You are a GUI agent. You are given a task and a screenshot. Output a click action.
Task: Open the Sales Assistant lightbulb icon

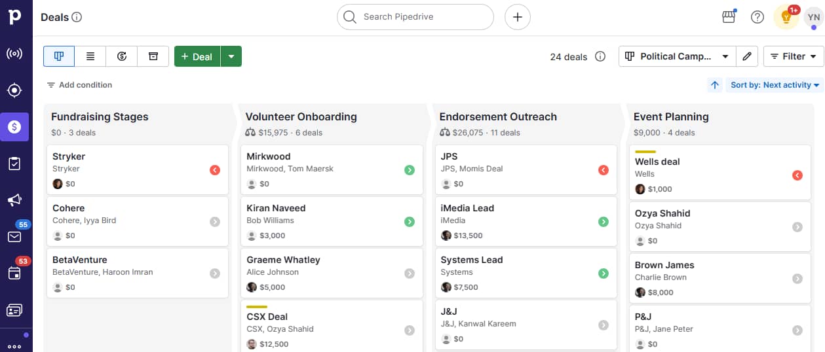point(786,17)
